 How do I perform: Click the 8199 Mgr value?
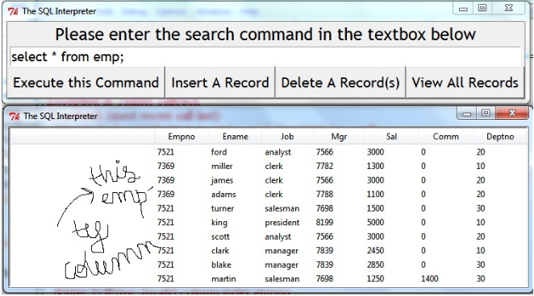tap(324, 222)
